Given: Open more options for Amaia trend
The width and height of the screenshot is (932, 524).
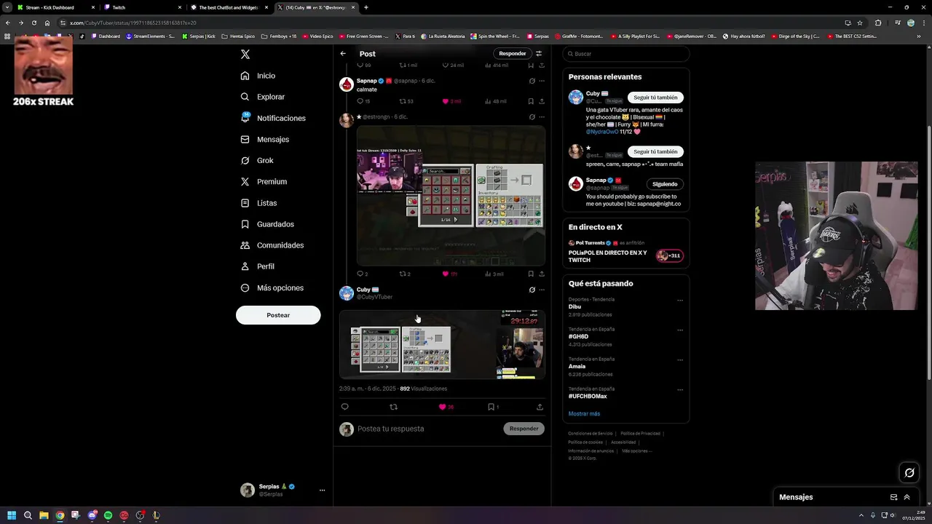Looking at the screenshot, I should pos(680,360).
